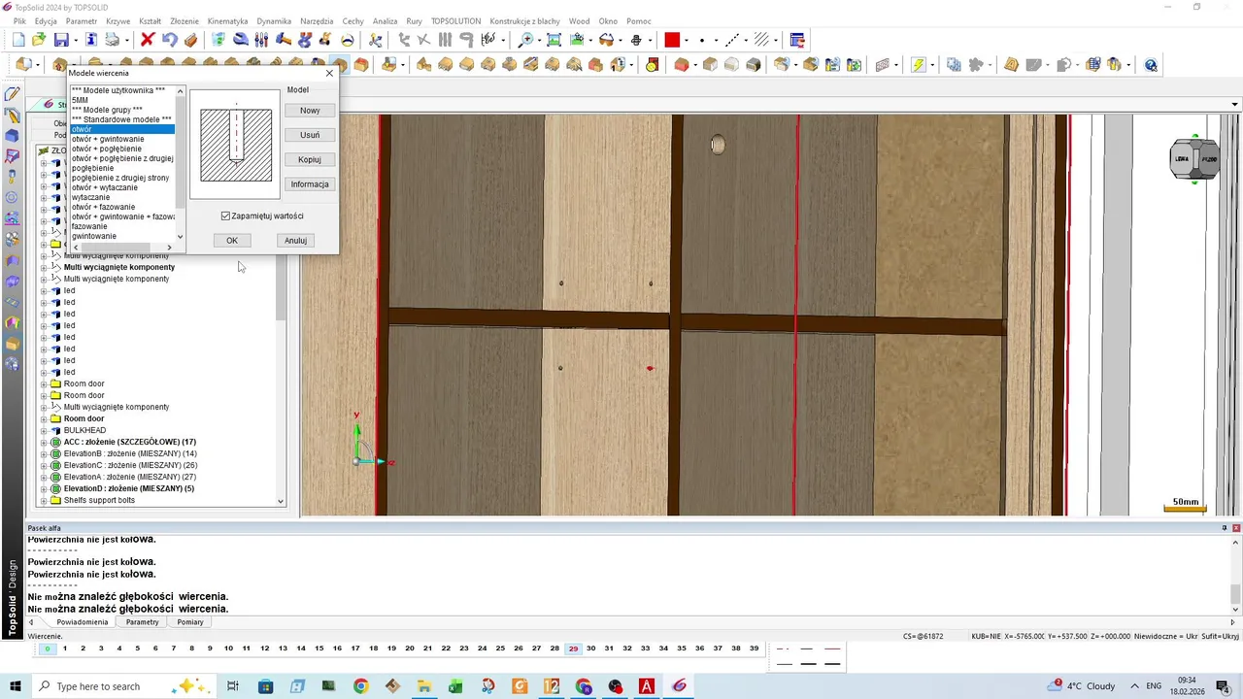Click Anuluj button in dialog
Image resolution: width=1243 pixels, height=699 pixels.
[x=295, y=240]
